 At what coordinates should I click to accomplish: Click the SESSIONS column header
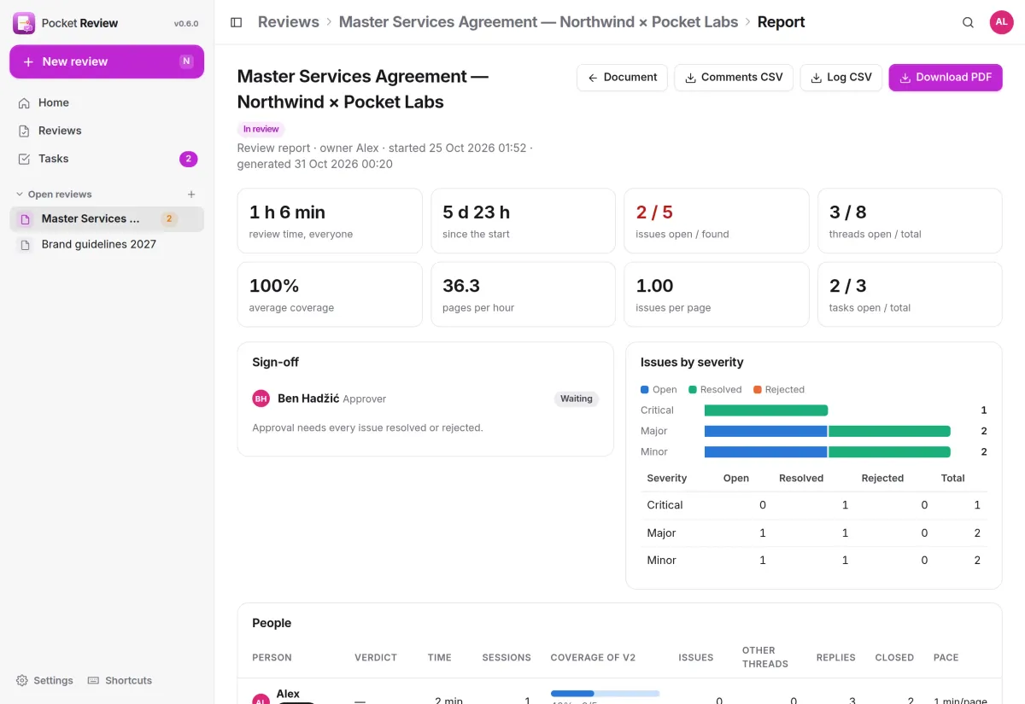pos(507,657)
